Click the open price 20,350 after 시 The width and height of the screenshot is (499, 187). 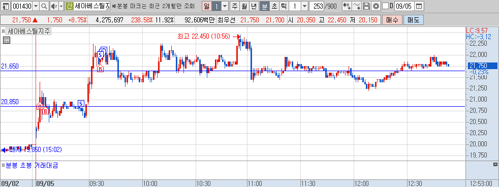coord(306,20)
